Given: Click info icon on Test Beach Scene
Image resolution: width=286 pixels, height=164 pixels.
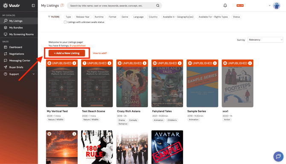Looking at the screenshot, I should click(x=109, y=63).
